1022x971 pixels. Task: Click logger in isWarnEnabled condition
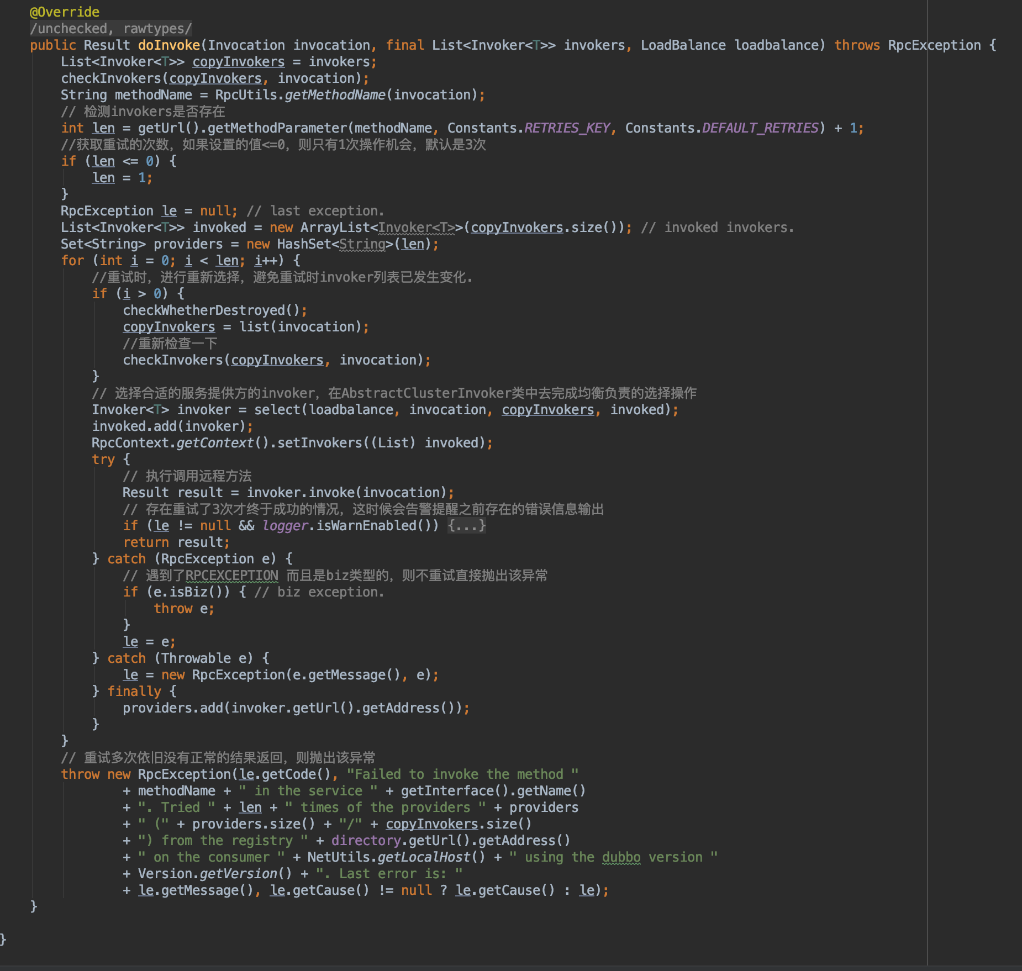[x=285, y=525]
